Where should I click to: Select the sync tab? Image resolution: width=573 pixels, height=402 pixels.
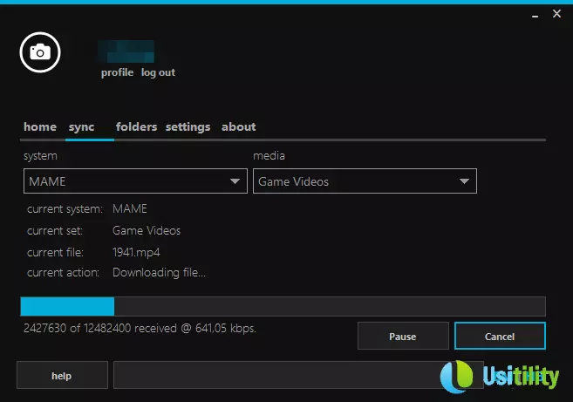81,126
